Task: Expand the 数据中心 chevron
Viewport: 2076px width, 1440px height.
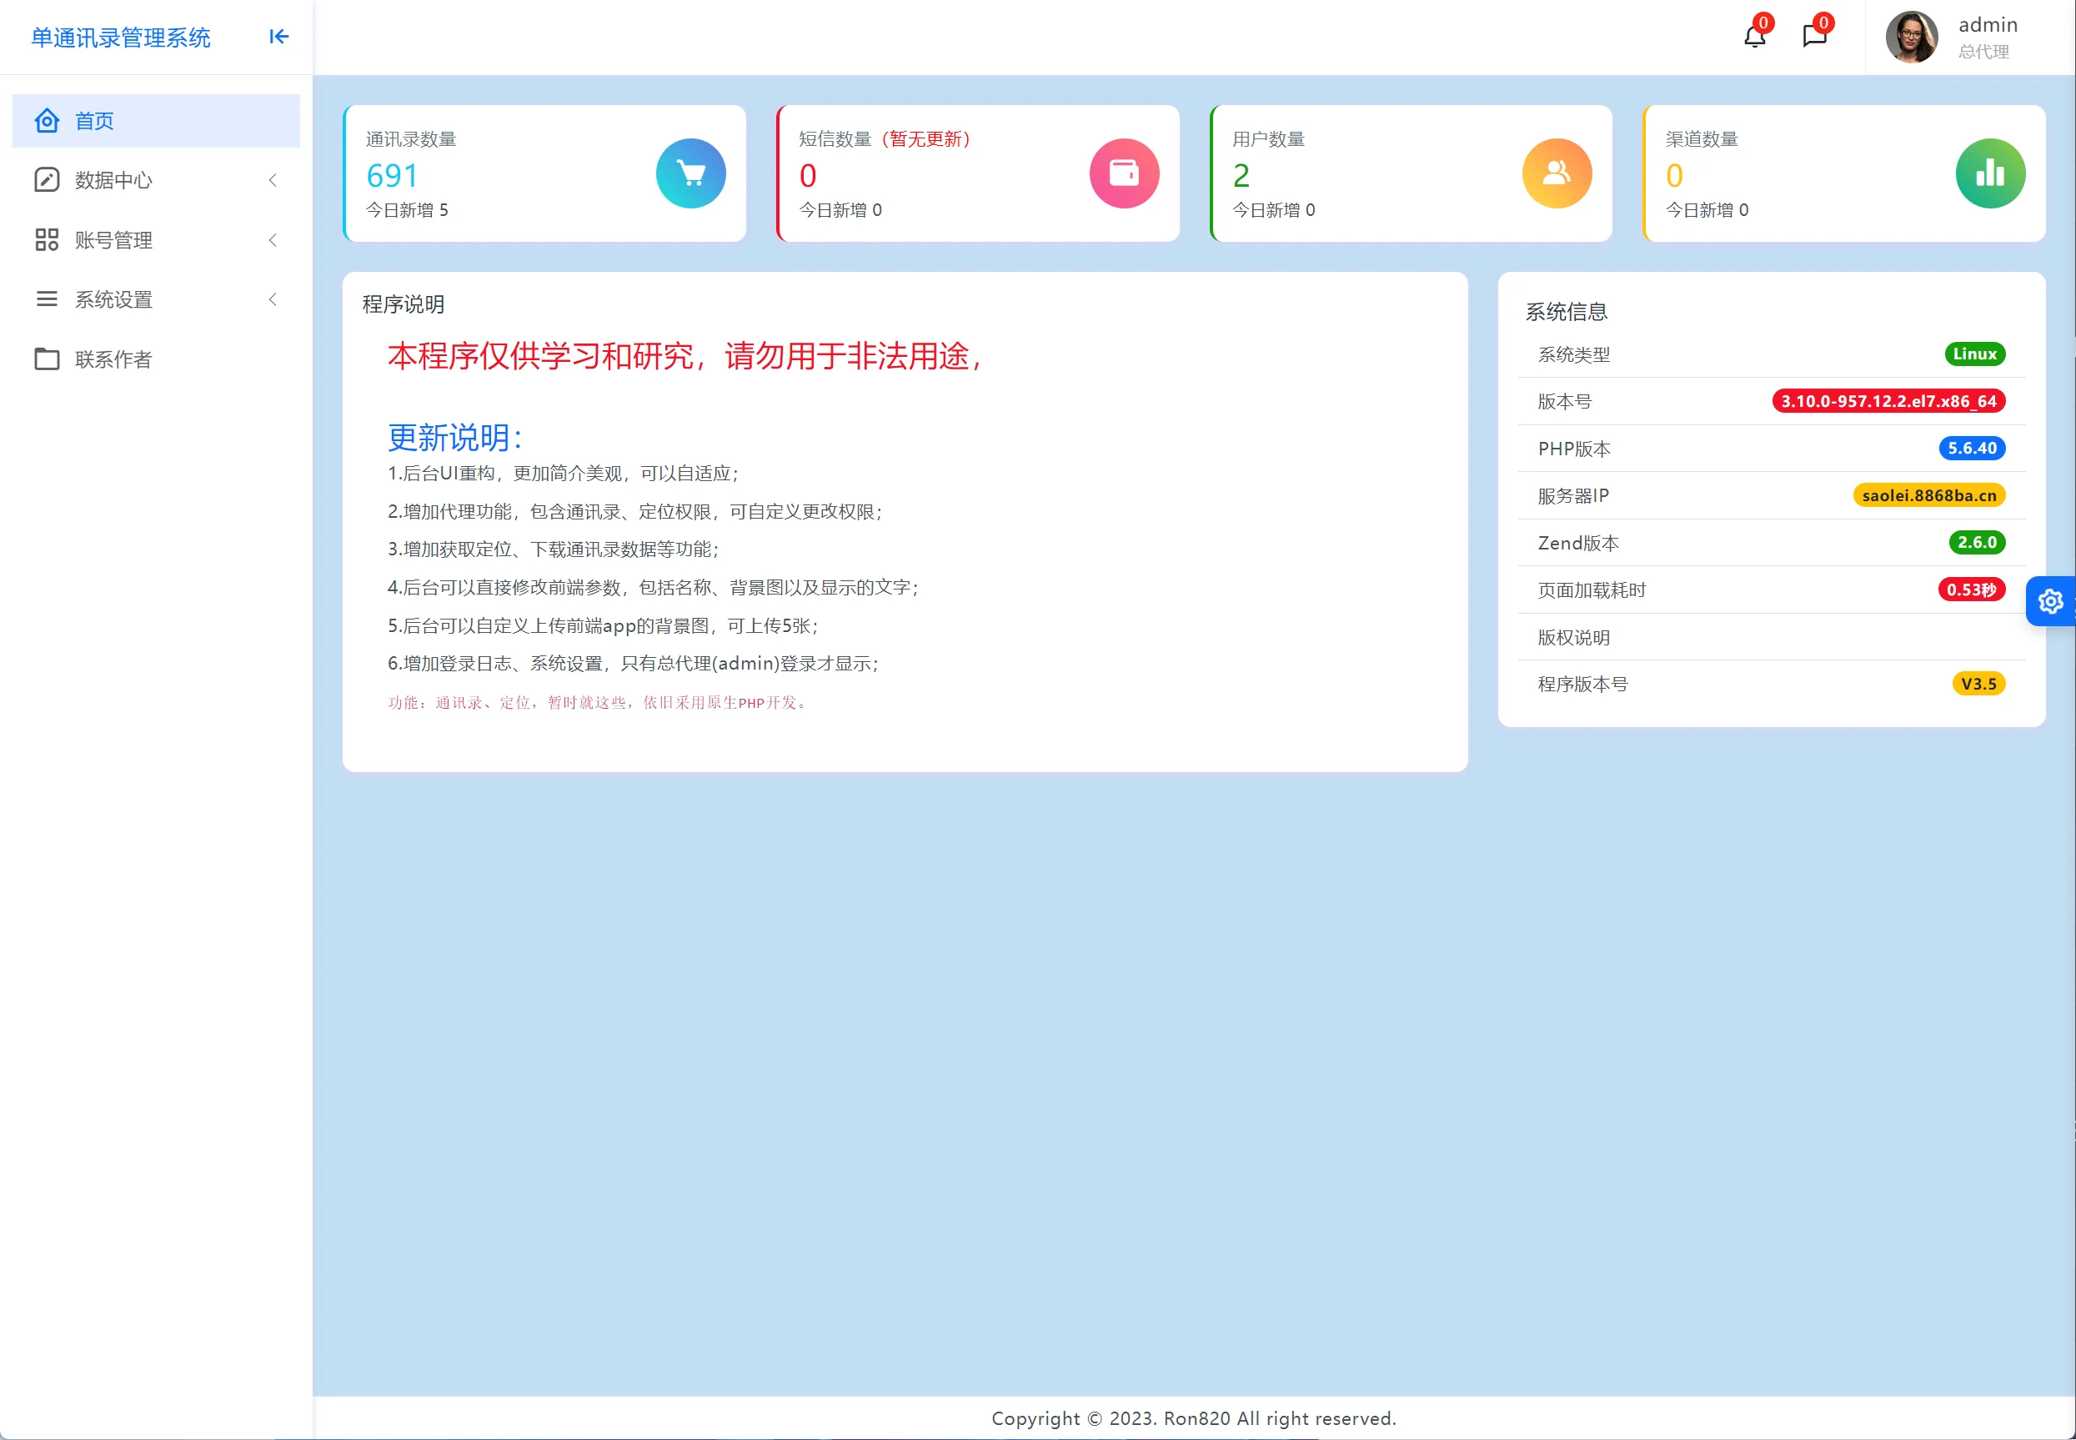Action: pyautogui.click(x=273, y=180)
